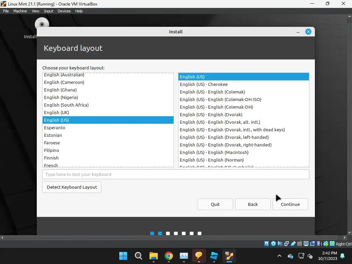Open the Windows Start menu
Viewport: 352px width, 264px height.
tap(123, 256)
